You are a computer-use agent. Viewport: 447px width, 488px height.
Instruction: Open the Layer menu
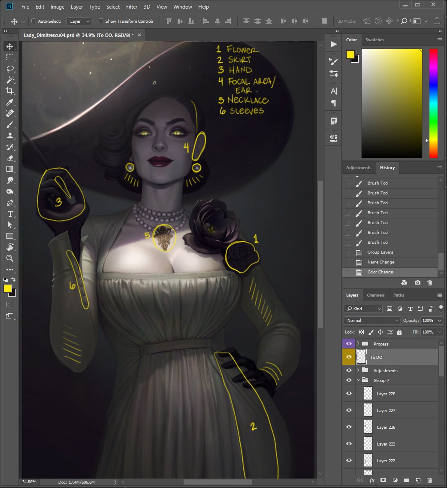[x=76, y=6]
